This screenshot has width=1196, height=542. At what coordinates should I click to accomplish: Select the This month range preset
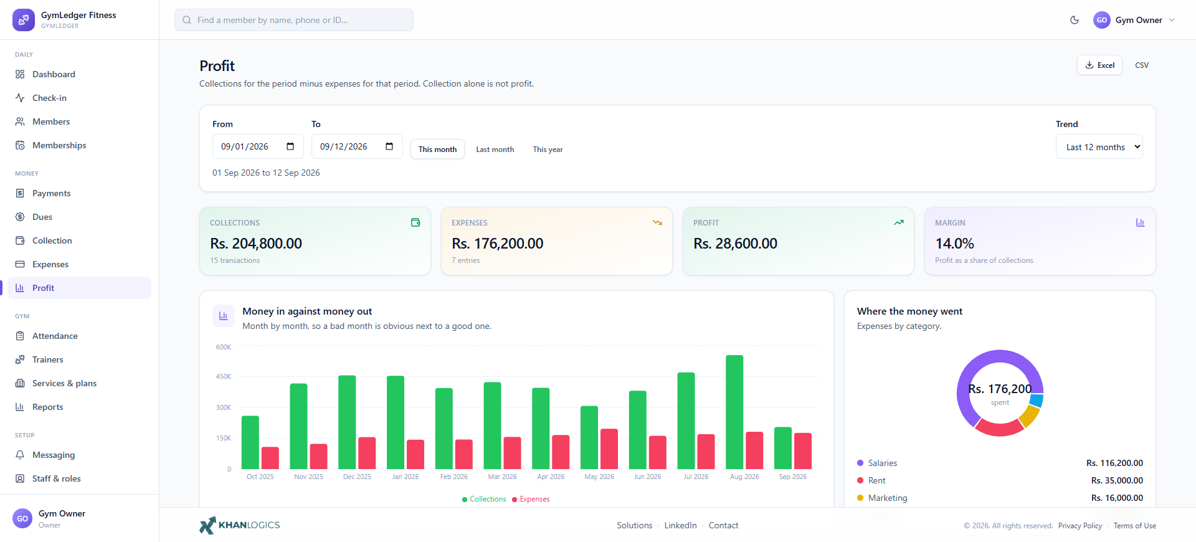coord(437,150)
